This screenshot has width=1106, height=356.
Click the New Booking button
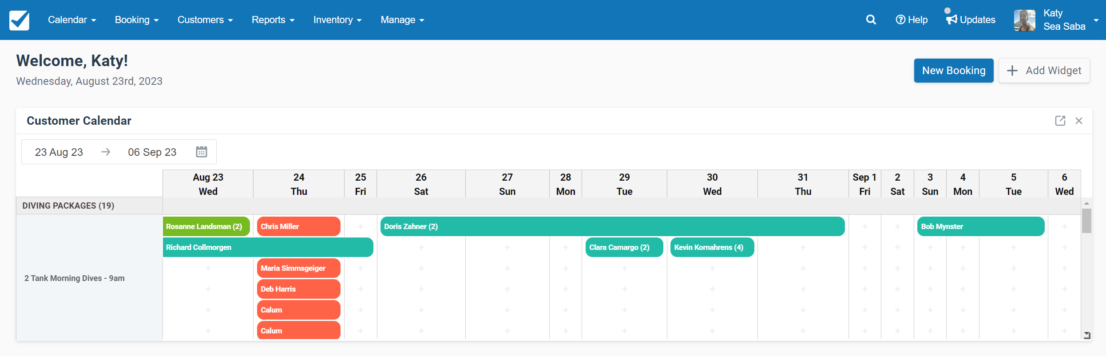953,71
